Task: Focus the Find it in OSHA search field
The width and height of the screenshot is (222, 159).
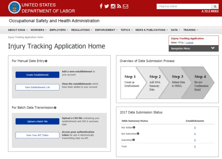Action: (184, 6)
